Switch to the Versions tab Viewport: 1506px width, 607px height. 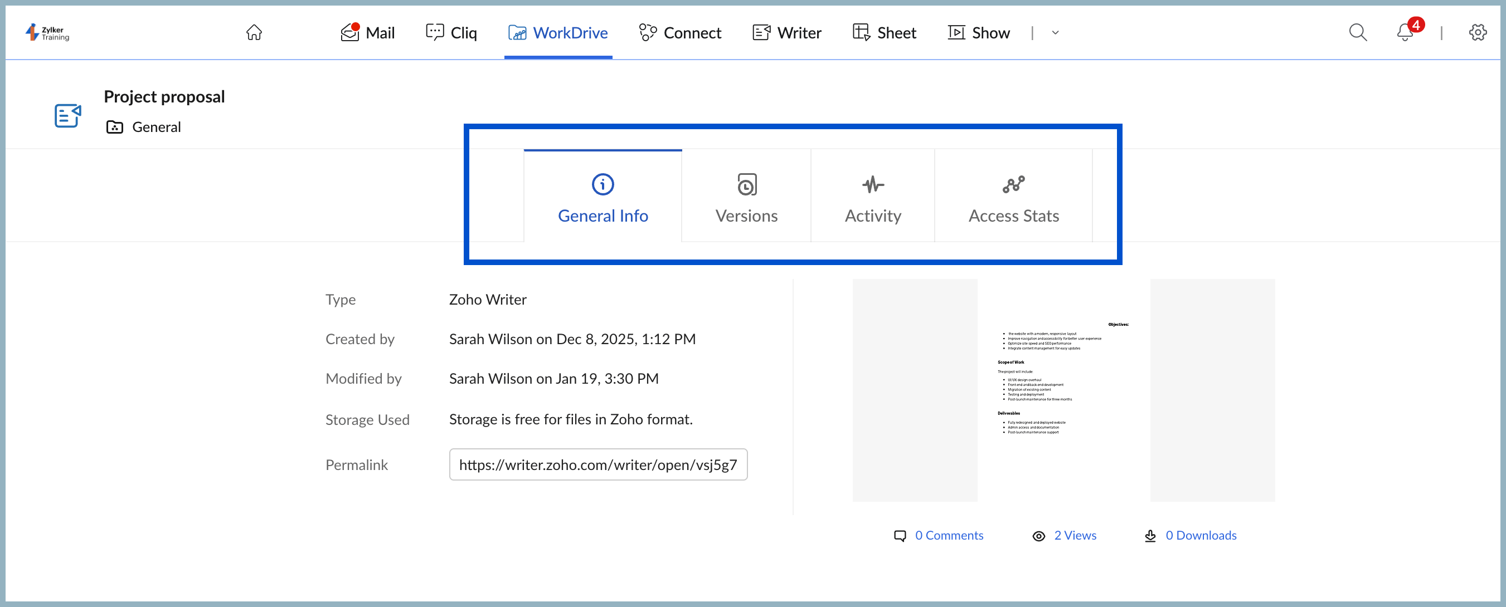pyautogui.click(x=745, y=198)
